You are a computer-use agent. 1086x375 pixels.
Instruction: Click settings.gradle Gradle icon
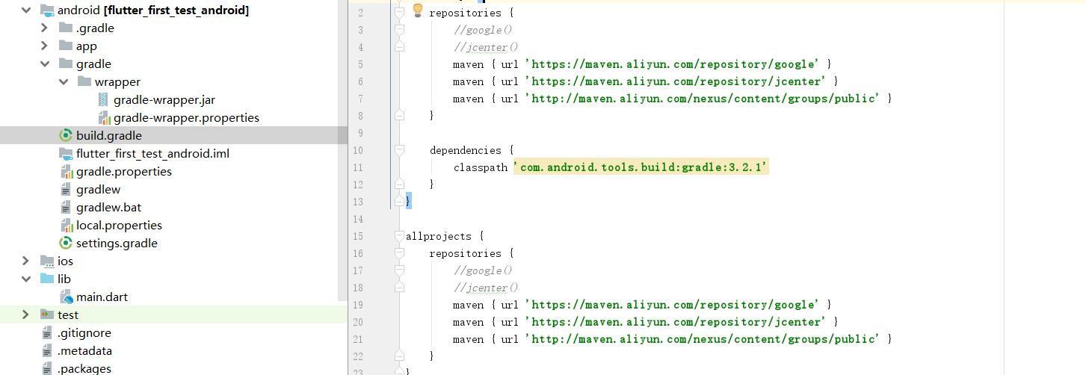coord(66,244)
